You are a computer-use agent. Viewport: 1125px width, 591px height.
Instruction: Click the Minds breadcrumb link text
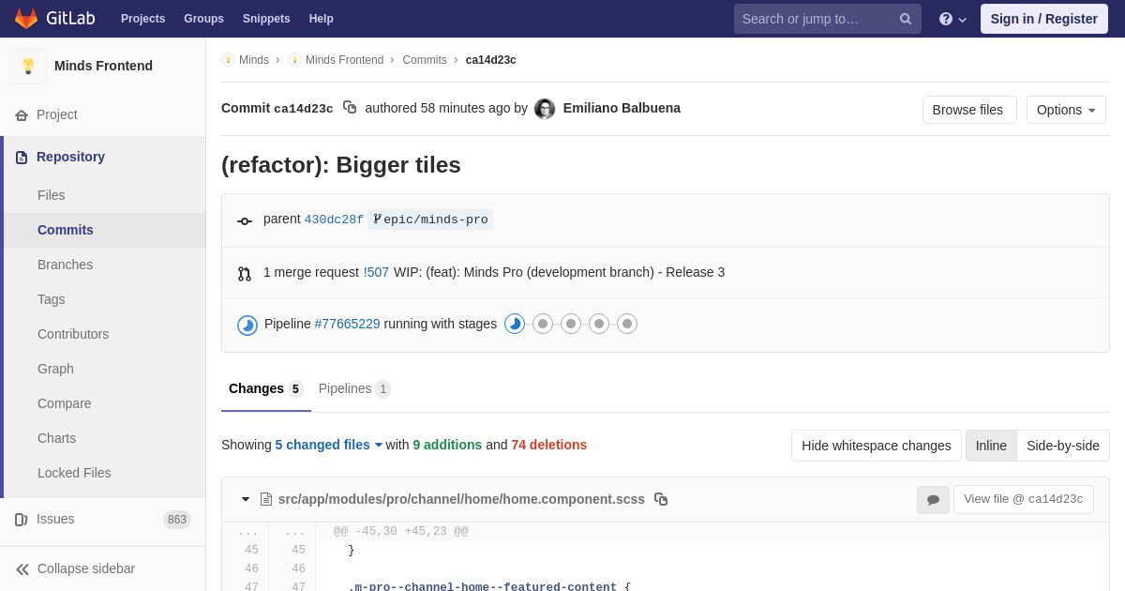[254, 60]
